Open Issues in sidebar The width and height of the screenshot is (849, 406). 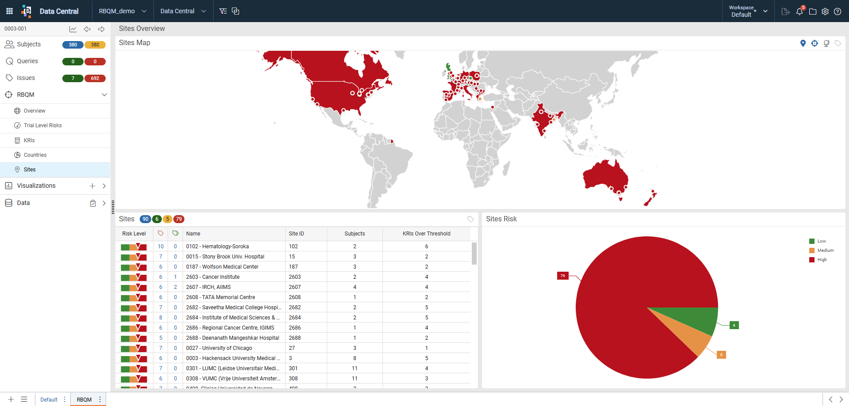(x=26, y=78)
